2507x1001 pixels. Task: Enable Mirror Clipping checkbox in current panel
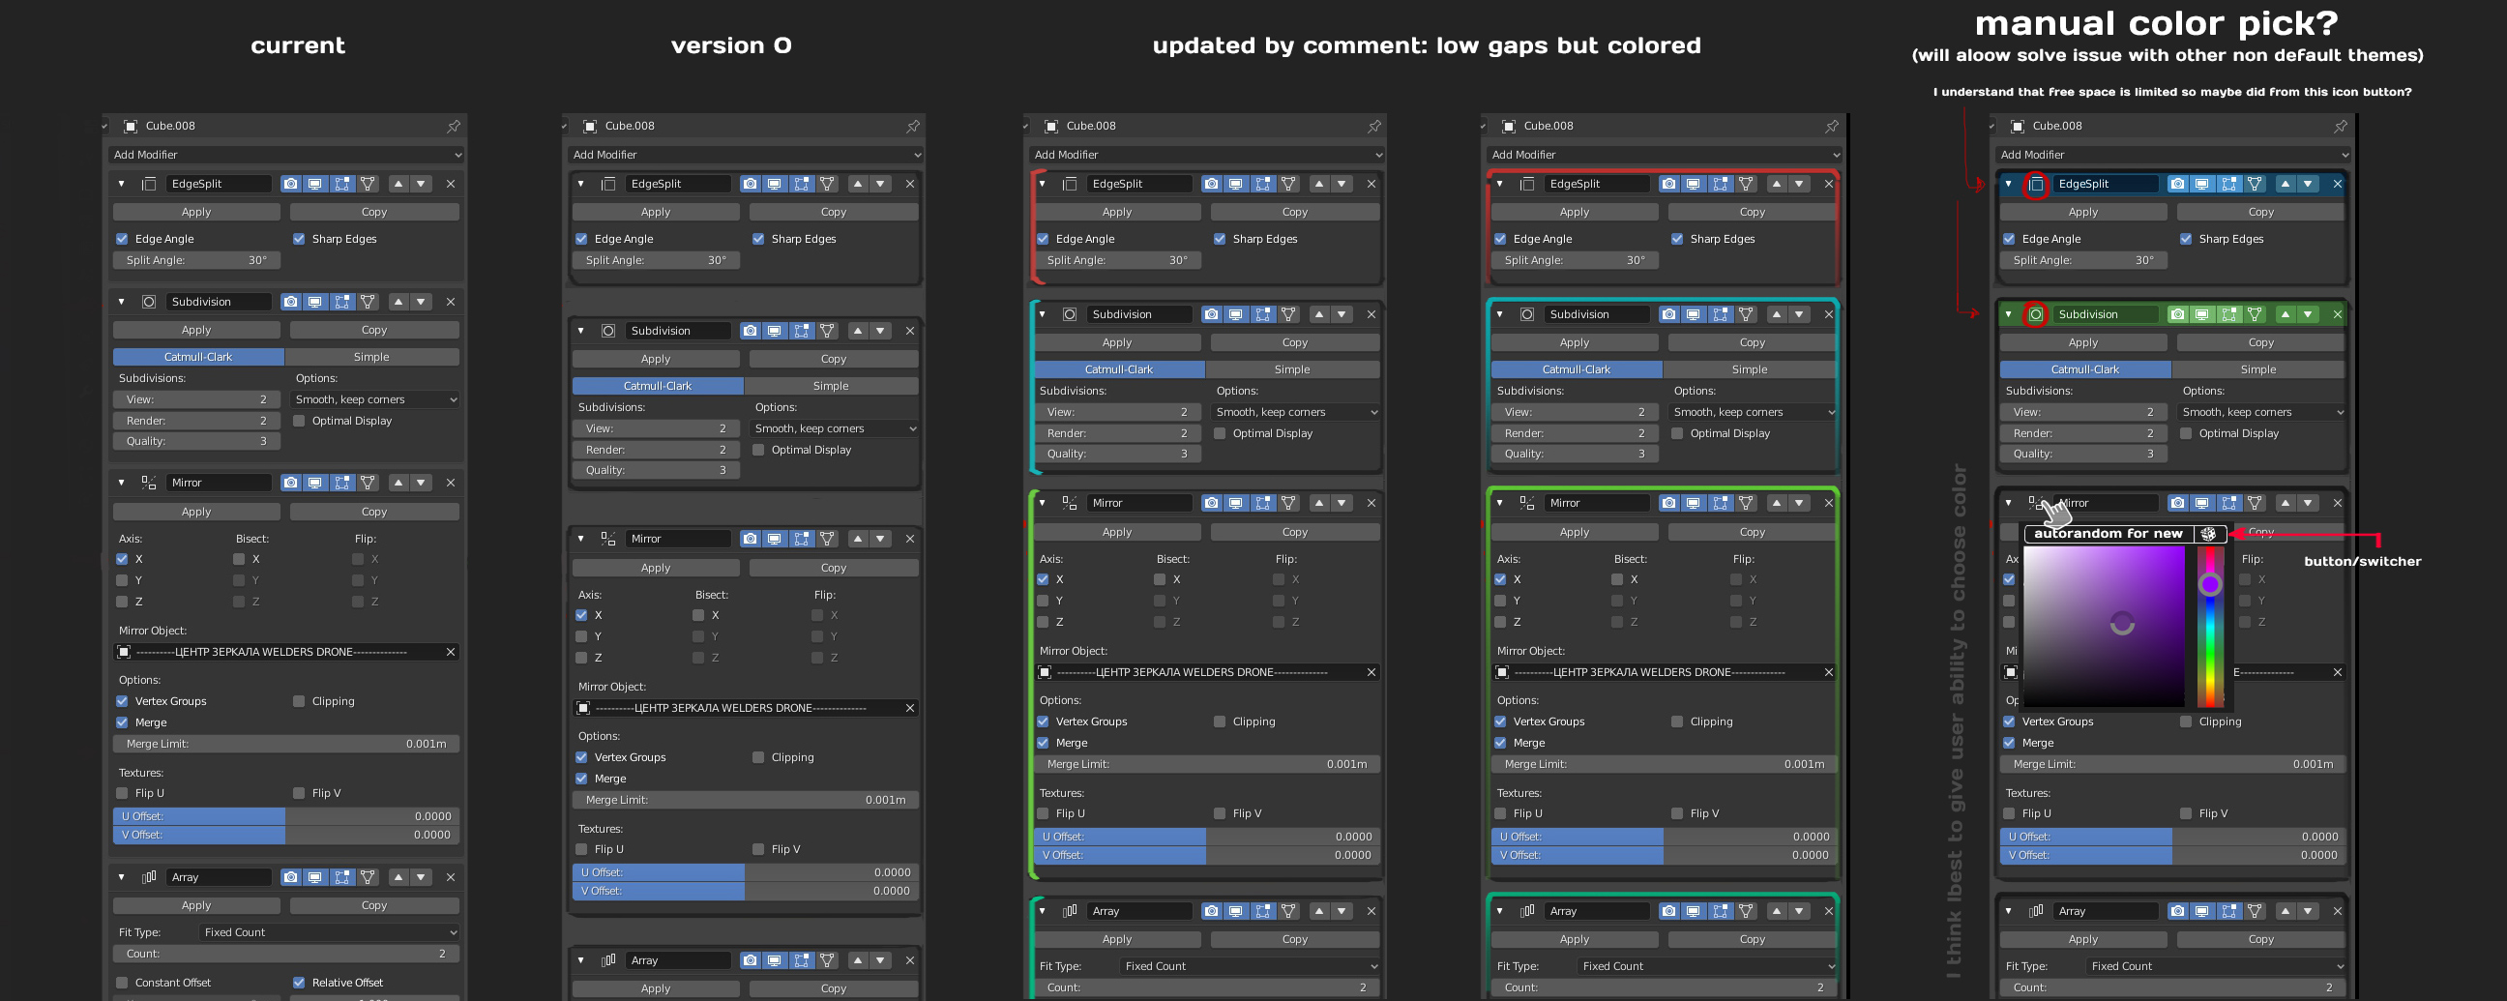click(x=299, y=701)
